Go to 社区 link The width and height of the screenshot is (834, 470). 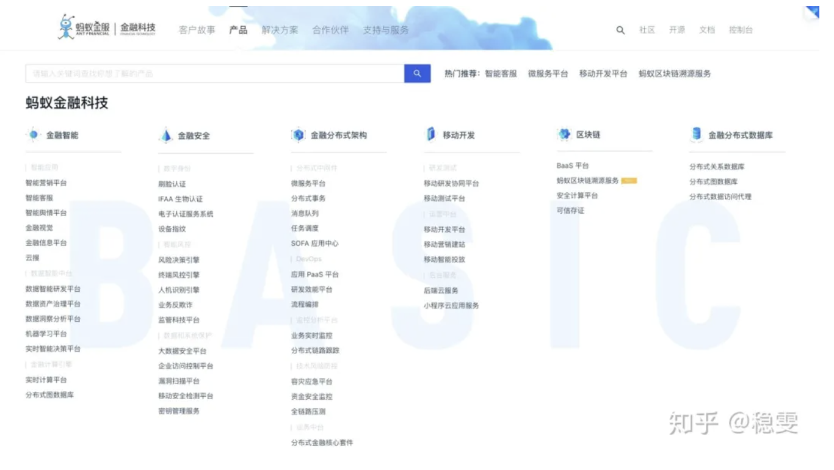tap(647, 30)
